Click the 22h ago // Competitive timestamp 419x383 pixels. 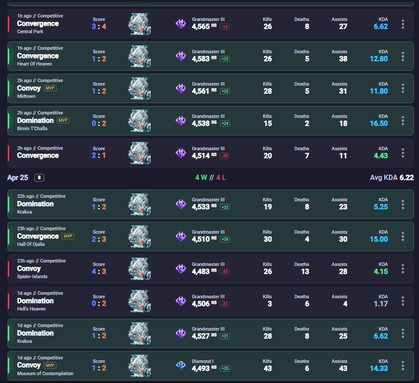(42, 196)
